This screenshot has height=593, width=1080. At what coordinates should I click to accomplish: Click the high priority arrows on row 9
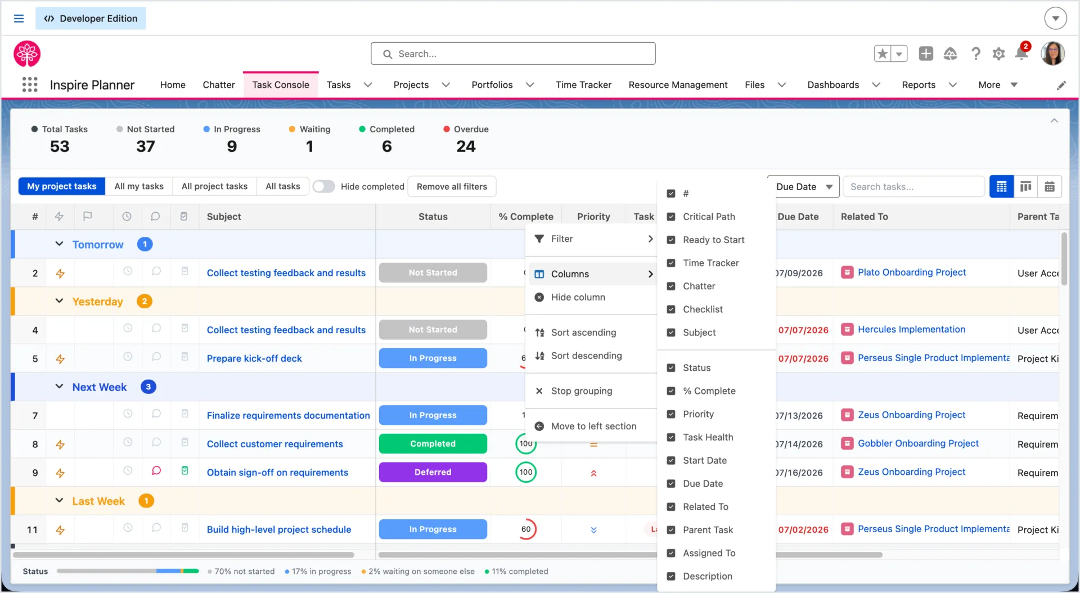click(593, 473)
